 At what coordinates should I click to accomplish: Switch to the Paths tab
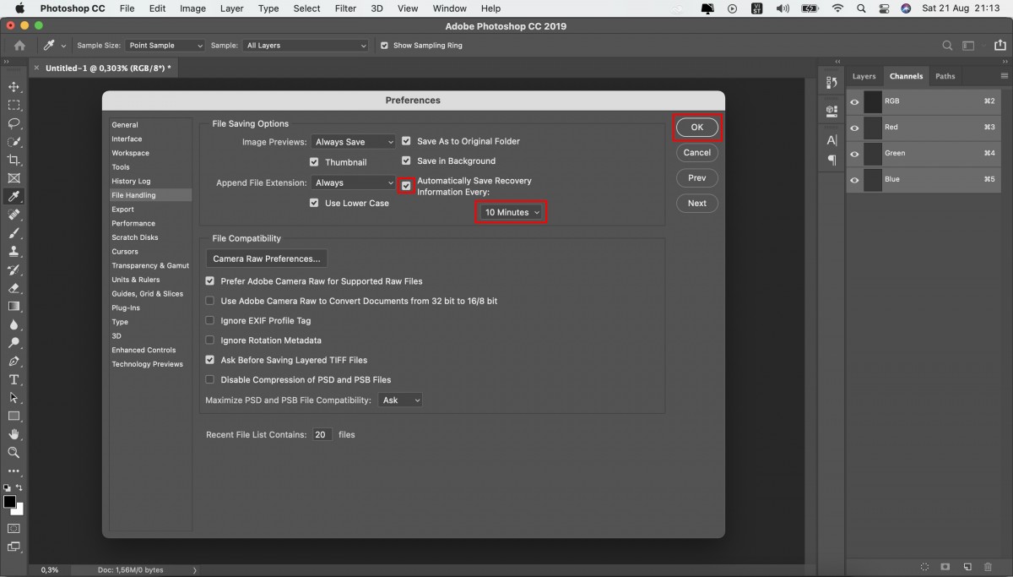[945, 76]
